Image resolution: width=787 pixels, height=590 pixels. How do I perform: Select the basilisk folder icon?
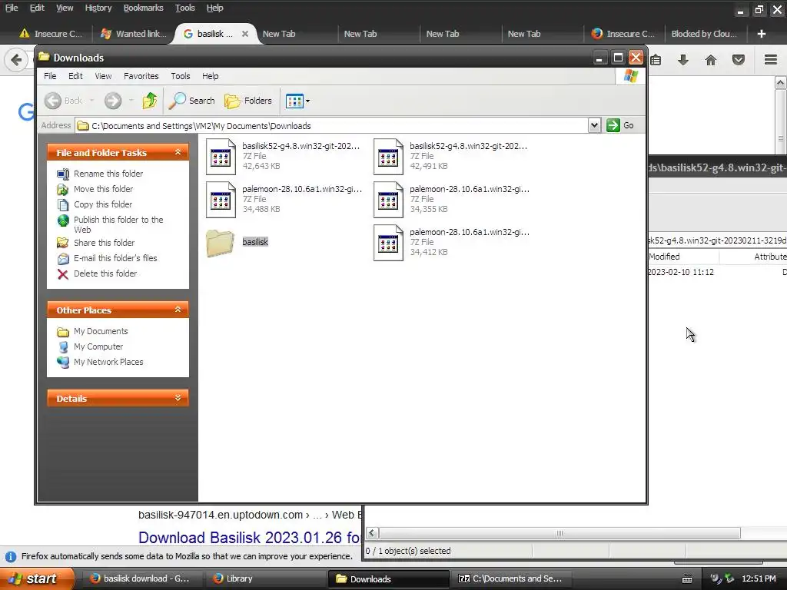pos(220,243)
